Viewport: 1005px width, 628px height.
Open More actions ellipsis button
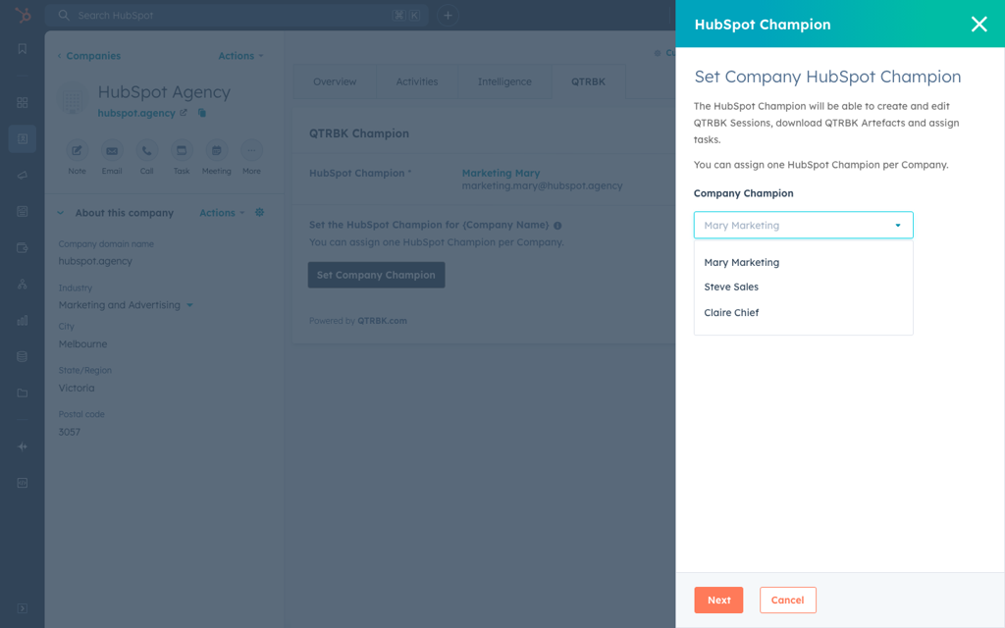tap(251, 150)
